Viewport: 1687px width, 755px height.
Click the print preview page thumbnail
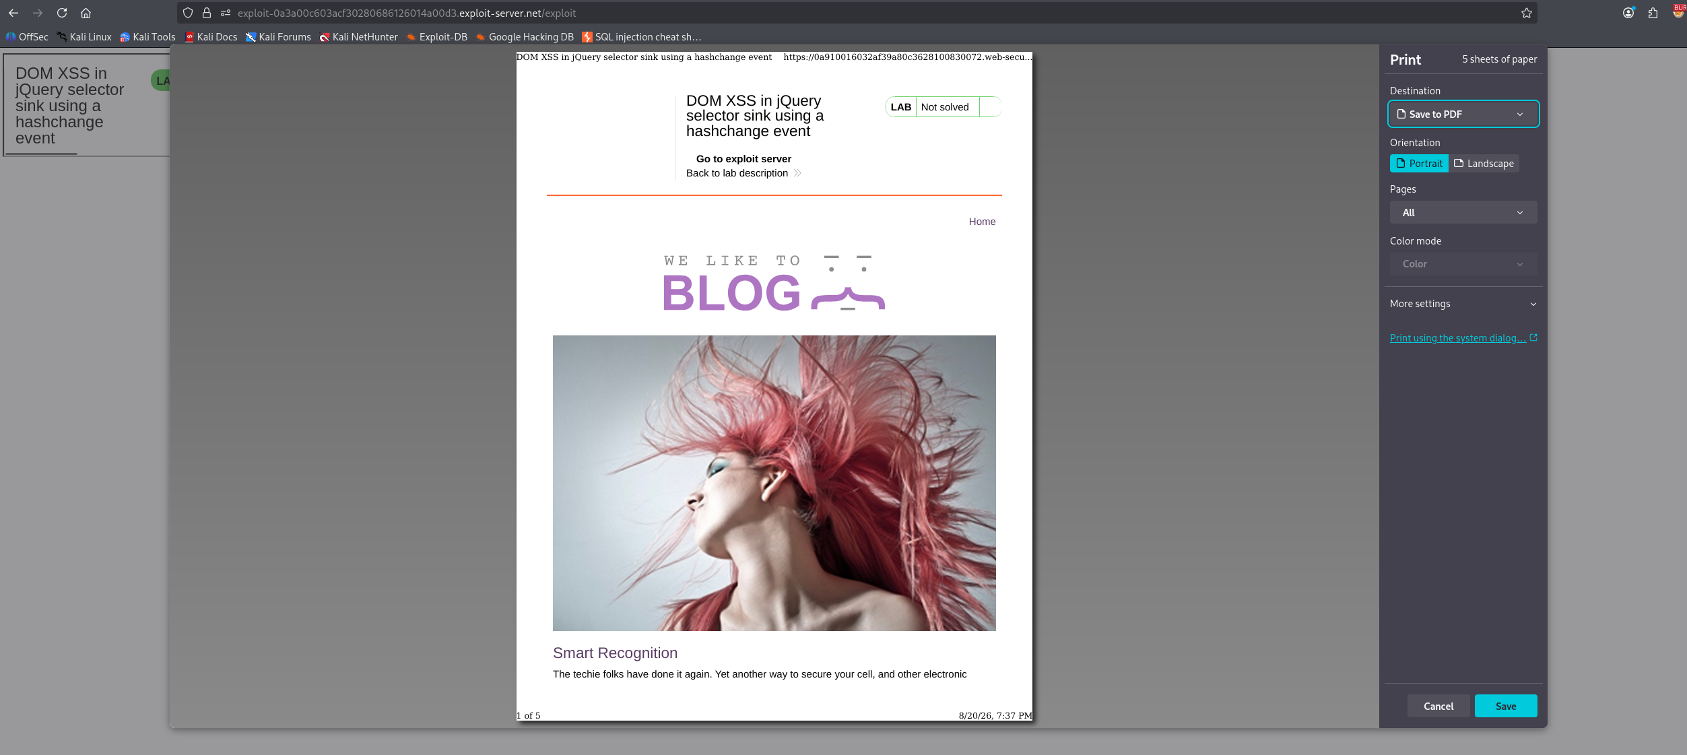click(x=774, y=386)
